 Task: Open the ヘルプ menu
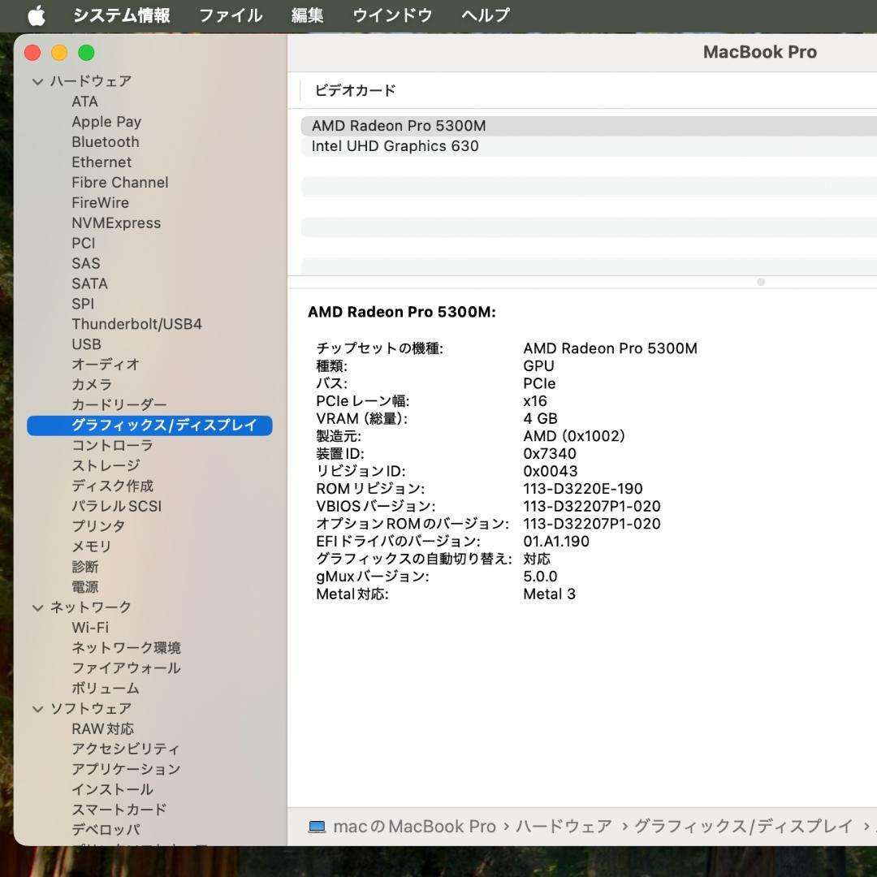485,15
